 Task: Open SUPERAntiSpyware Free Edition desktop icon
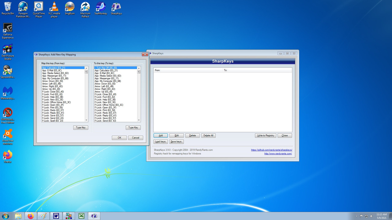coord(8,116)
